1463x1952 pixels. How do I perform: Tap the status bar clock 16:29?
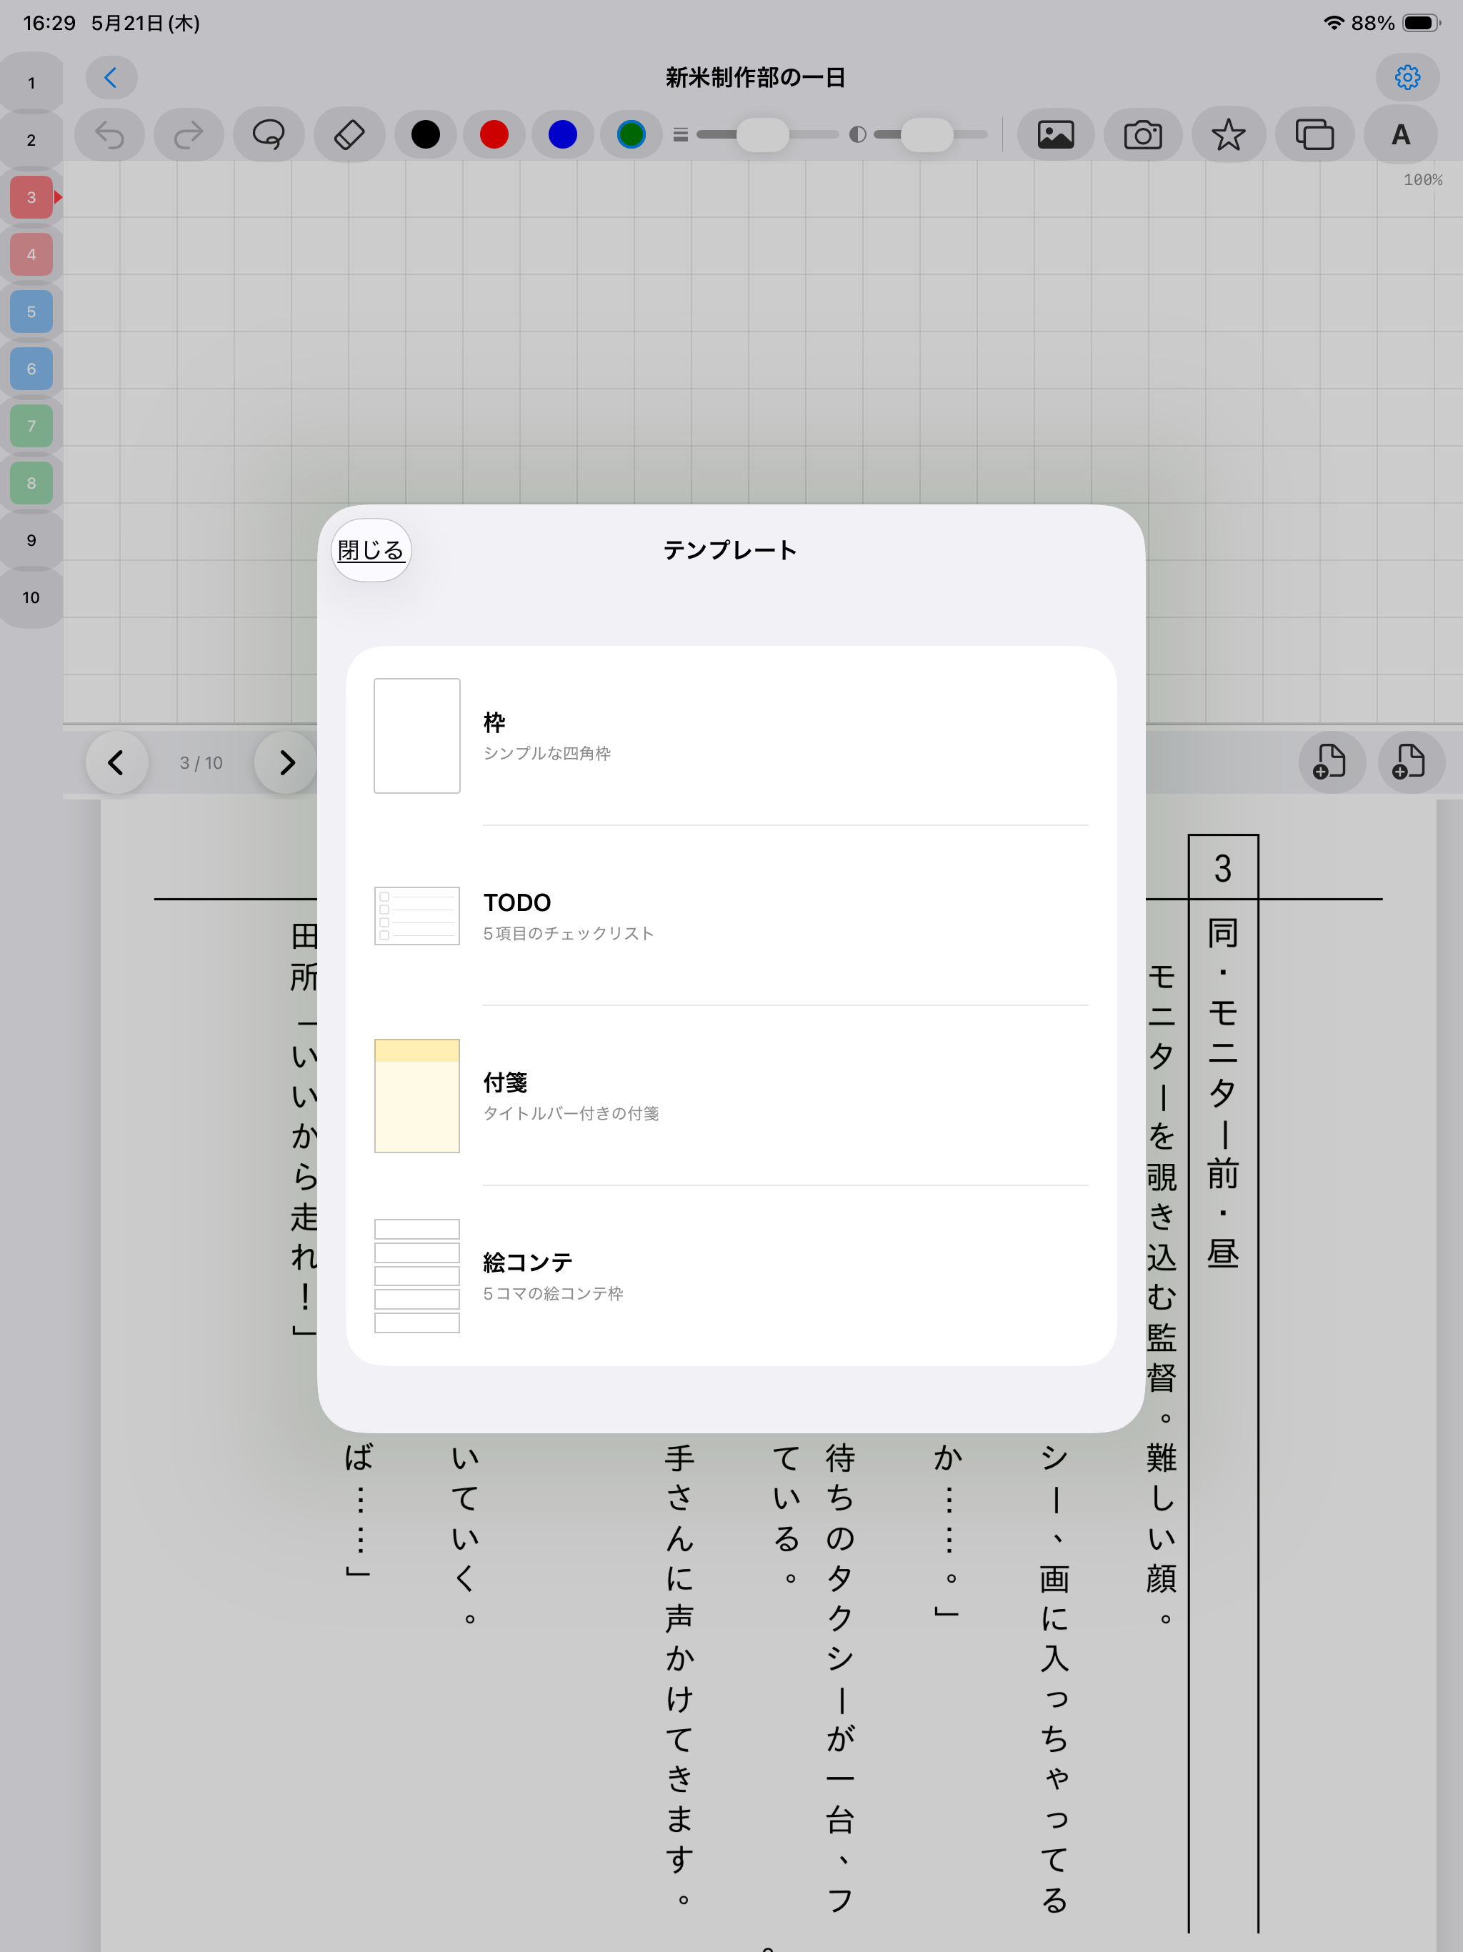coord(49,23)
